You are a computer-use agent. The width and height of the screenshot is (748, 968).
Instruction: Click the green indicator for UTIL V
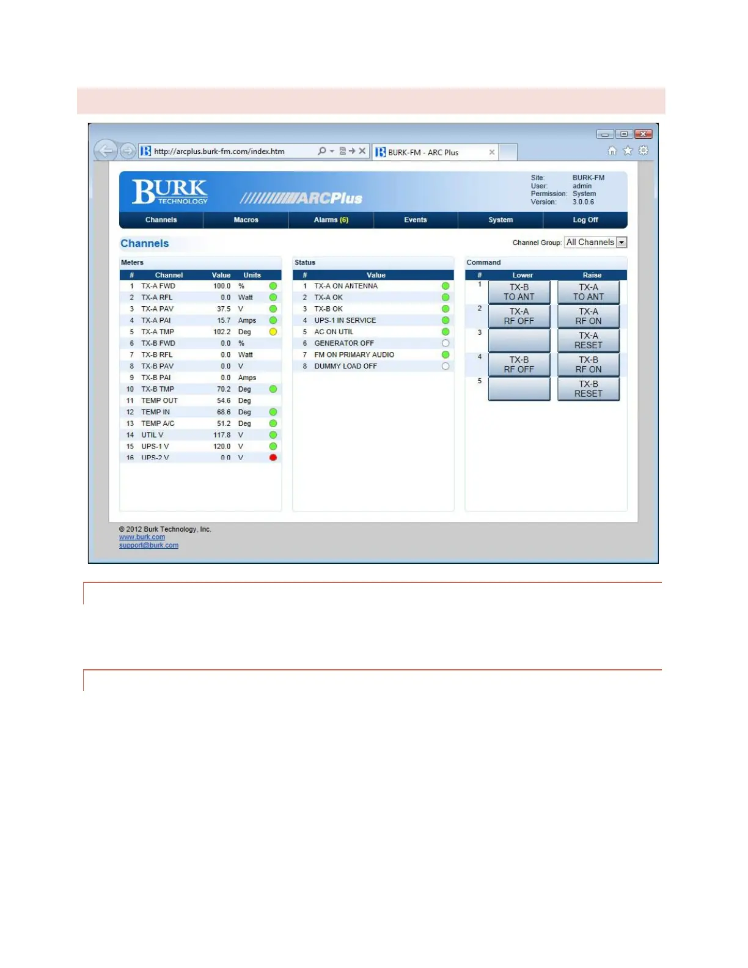coord(273,435)
